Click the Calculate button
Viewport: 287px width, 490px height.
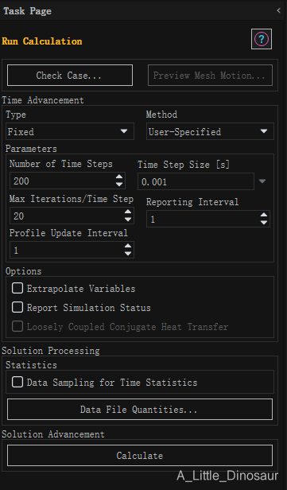pos(140,455)
